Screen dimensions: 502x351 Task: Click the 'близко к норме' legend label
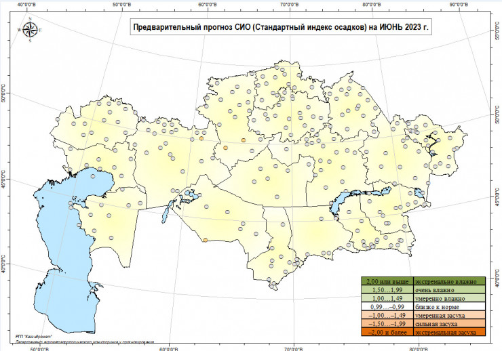pyautogui.click(x=440, y=306)
